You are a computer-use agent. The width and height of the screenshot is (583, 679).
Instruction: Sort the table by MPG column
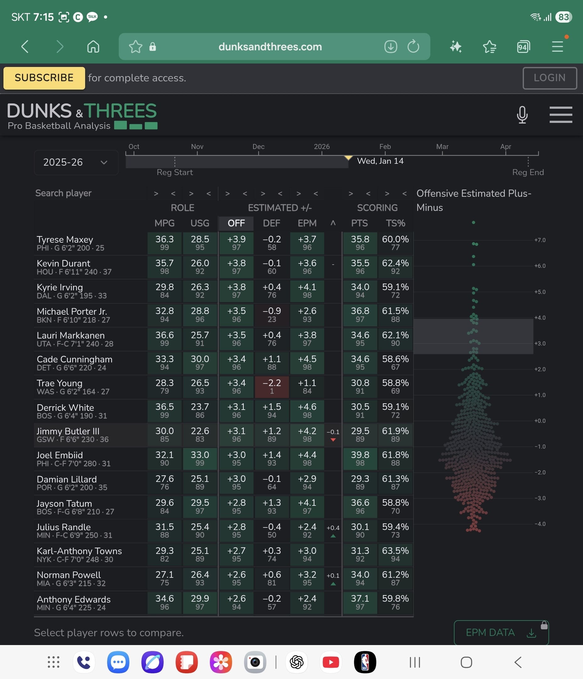coord(164,223)
